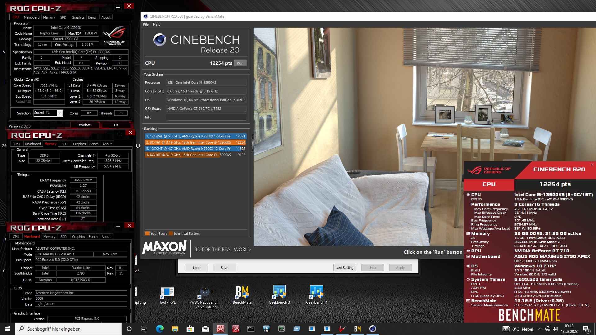Expand hidden system tray icons chevron
The image size is (596, 335).
click(540, 329)
